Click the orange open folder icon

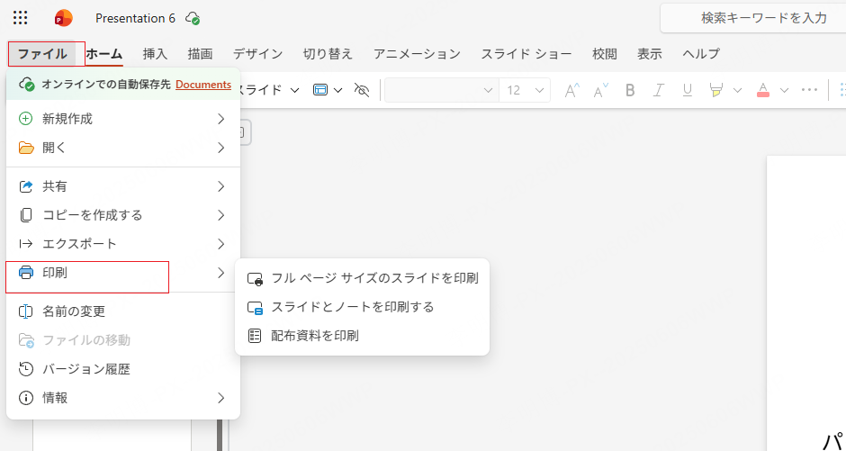[x=26, y=148]
